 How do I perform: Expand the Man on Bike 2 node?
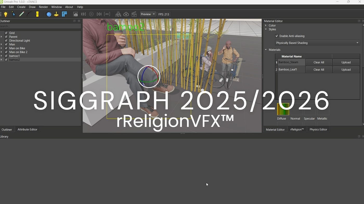tap(1, 52)
